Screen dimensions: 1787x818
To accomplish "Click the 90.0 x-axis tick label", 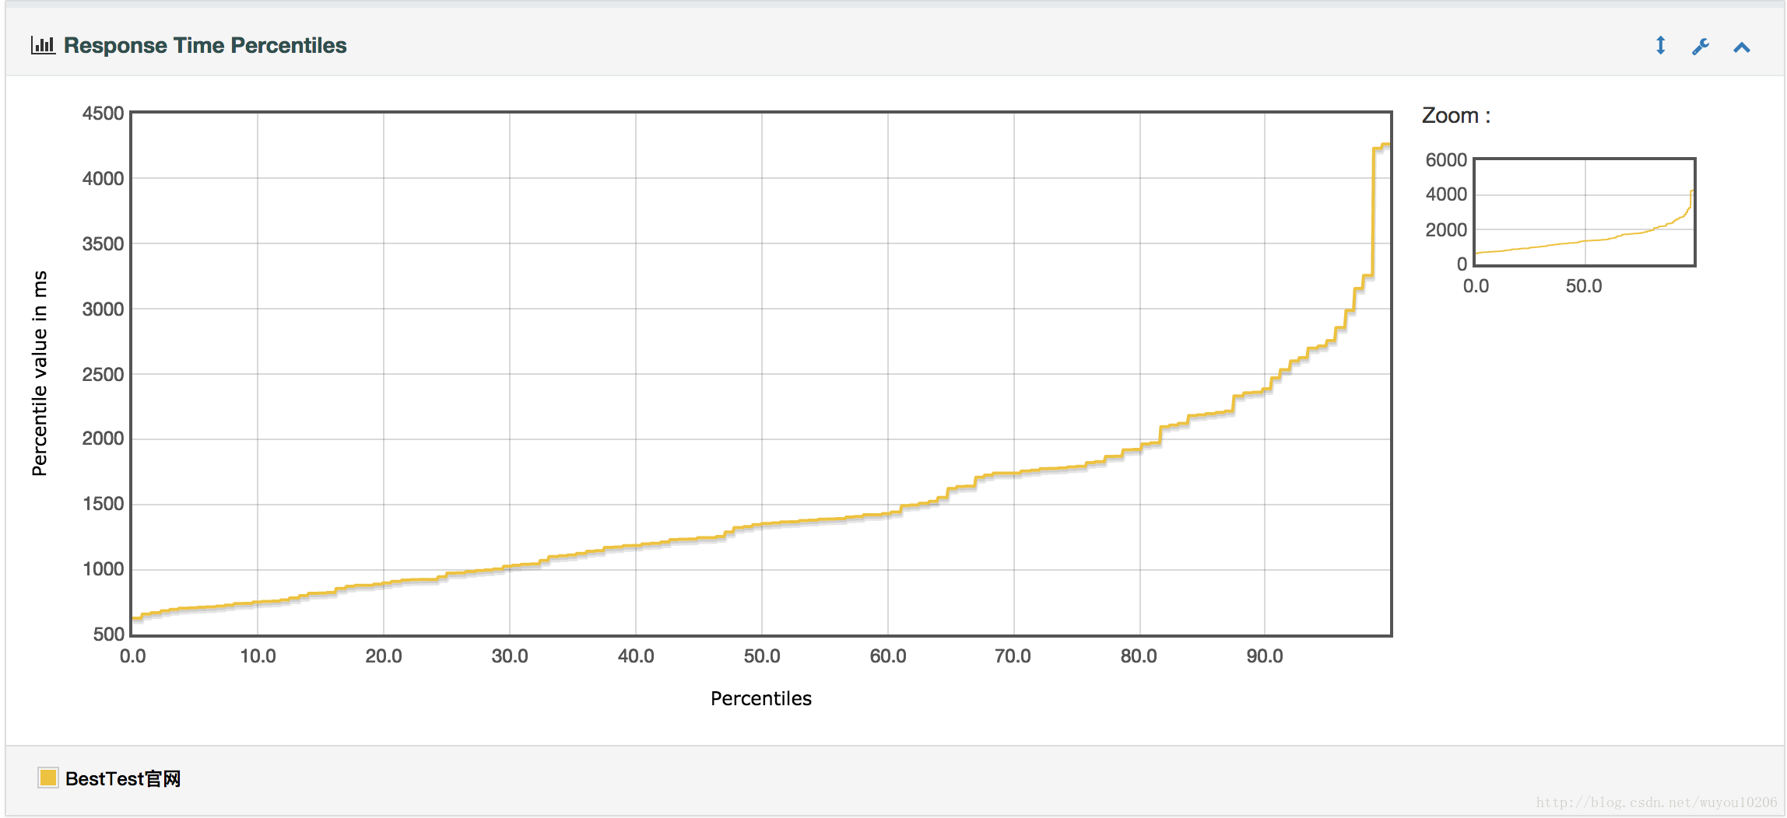I will (x=1265, y=656).
